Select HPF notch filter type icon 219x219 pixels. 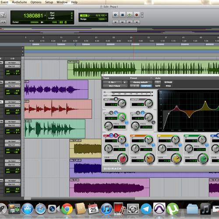(111, 113)
